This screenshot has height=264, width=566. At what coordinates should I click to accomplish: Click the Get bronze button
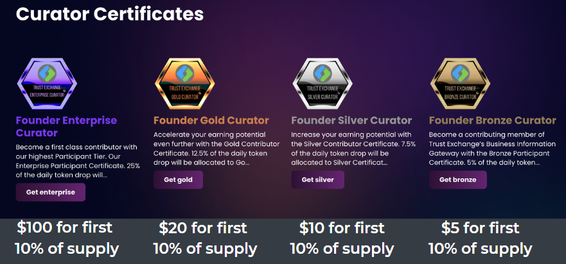(x=457, y=179)
